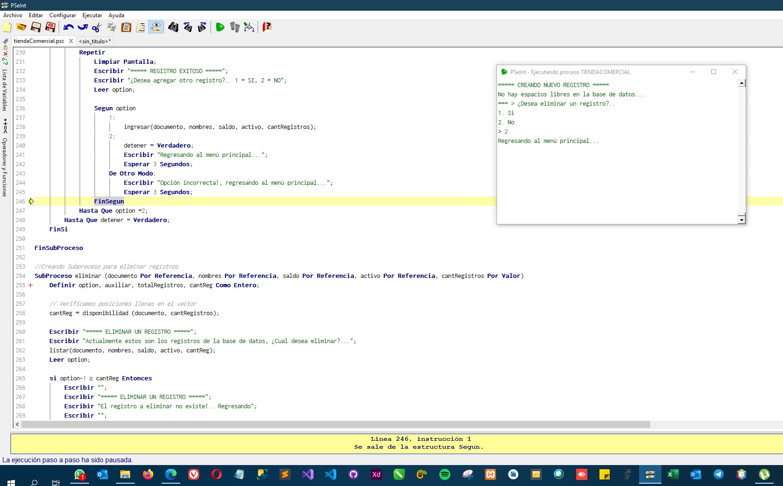
Task: Maximize the Ejecutando proceso TIENDACOMERCIAL window
Action: (714, 72)
